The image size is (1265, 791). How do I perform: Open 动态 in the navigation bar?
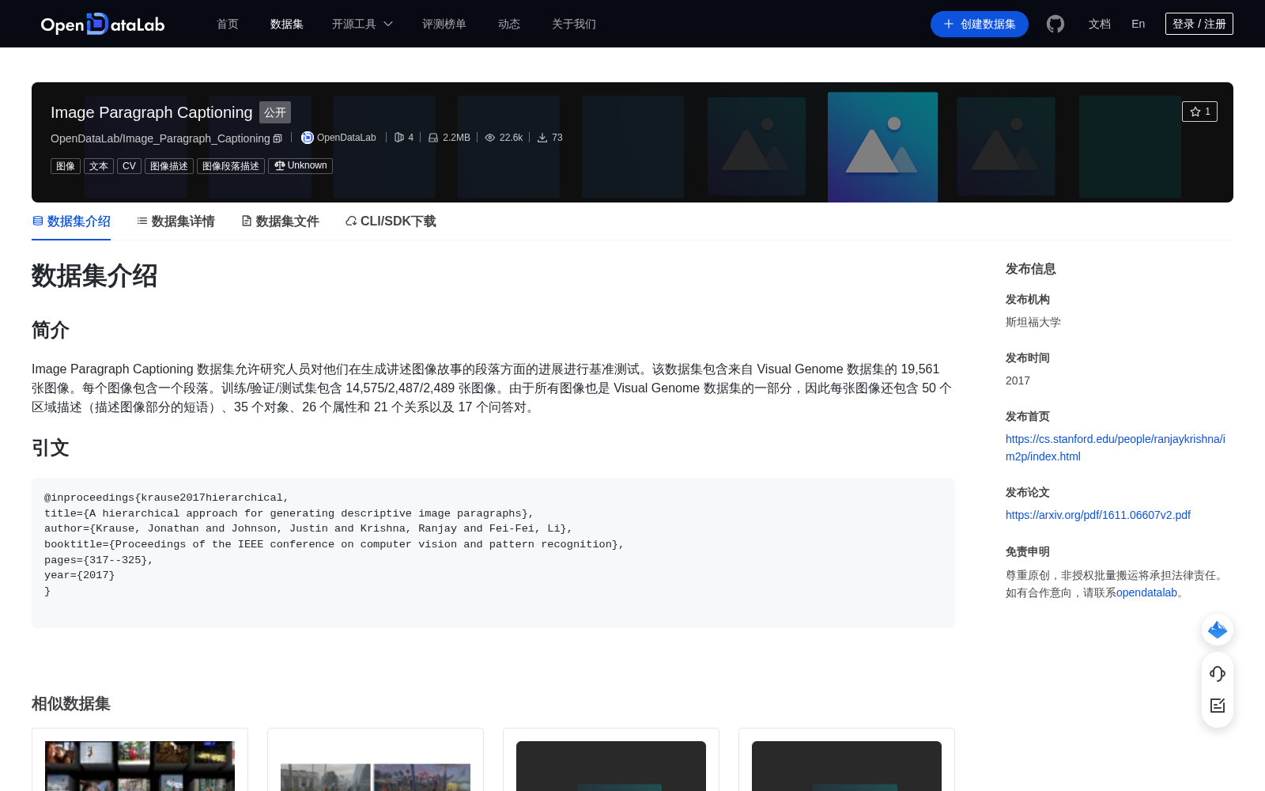pyautogui.click(x=509, y=24)
